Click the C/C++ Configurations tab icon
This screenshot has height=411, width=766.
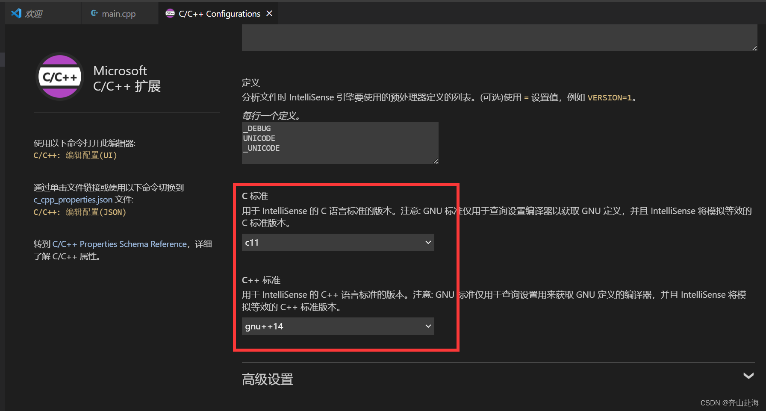point(170,14)
